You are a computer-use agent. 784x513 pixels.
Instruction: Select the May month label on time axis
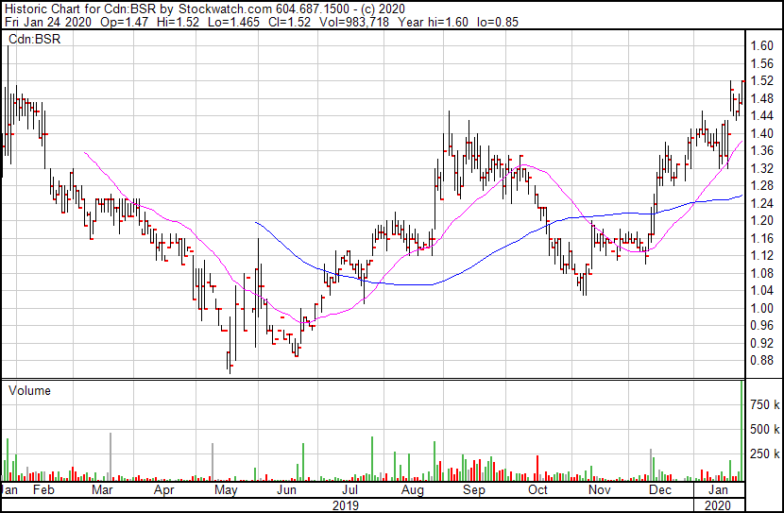pos(226,490)
